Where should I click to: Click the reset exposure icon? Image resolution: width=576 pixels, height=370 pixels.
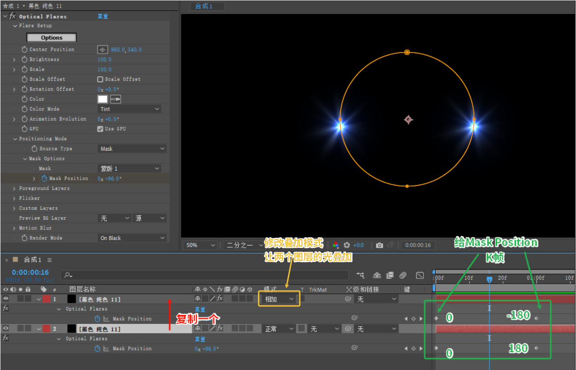pos(347,245)
